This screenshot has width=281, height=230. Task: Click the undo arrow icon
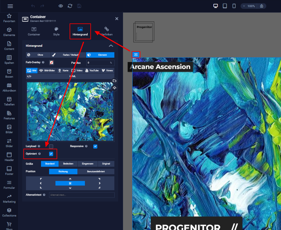[33, 6]
